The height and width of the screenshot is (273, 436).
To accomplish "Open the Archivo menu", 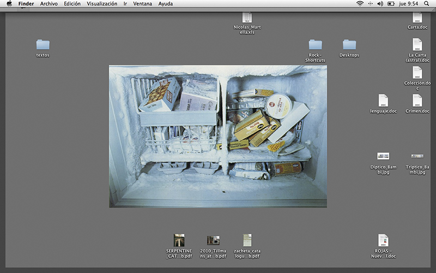I will tap(49, 4).
